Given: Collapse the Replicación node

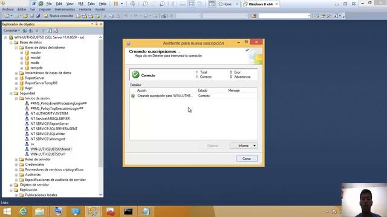Looking at the screenshot, I should [11, 190].
